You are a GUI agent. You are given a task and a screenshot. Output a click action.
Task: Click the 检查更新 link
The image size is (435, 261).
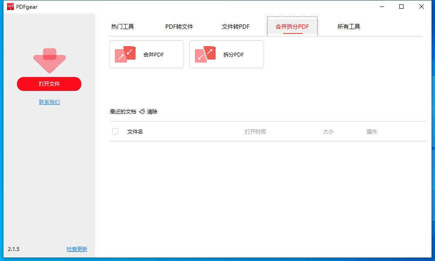pos(77,249)
